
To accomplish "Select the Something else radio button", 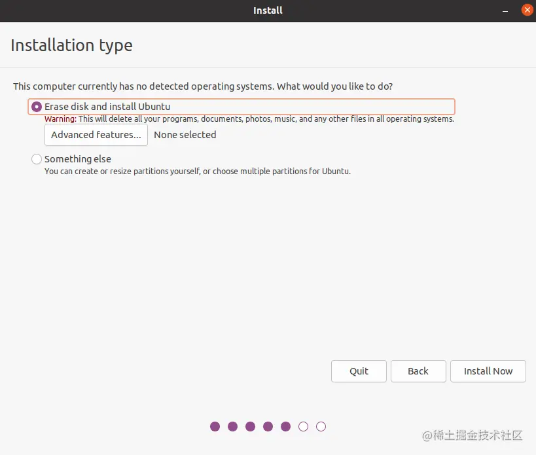I will (x=37, y=159).
